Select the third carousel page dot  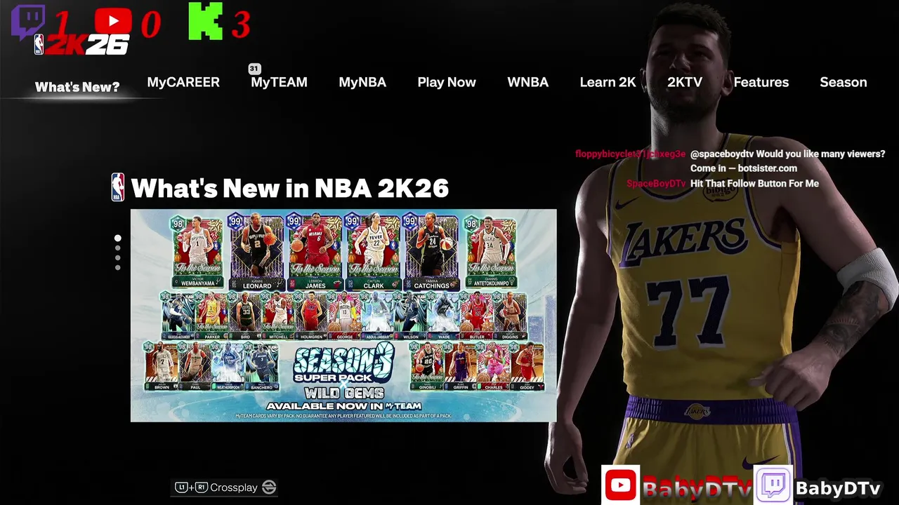click(117, 258)
